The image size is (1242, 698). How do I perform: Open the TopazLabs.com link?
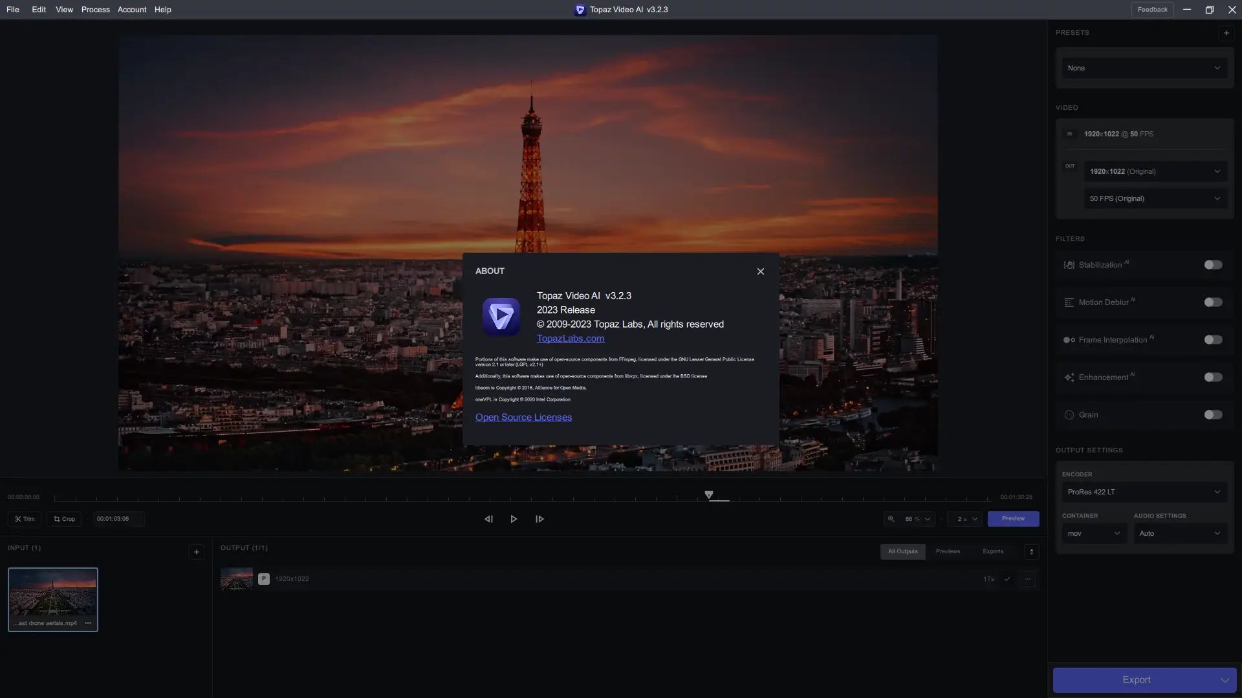point(570,338)
